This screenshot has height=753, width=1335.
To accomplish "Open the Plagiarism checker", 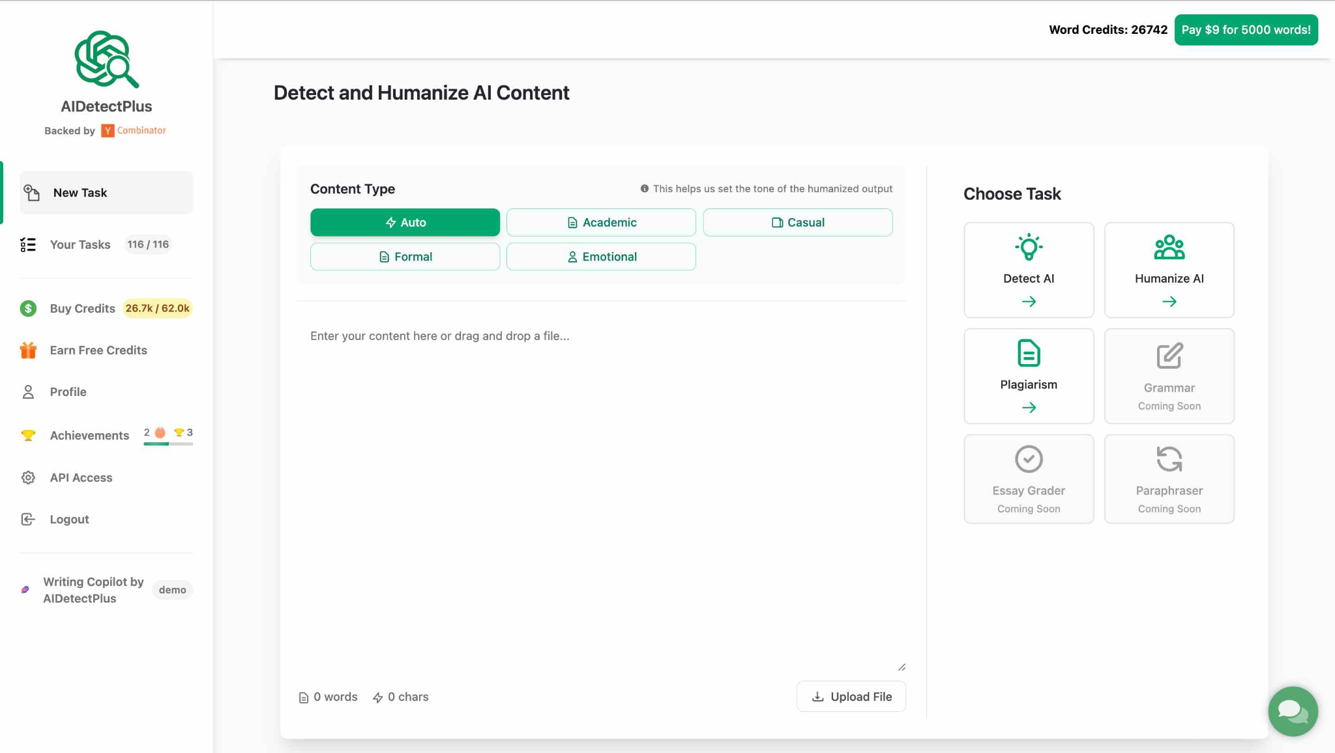I will 1029,376.
